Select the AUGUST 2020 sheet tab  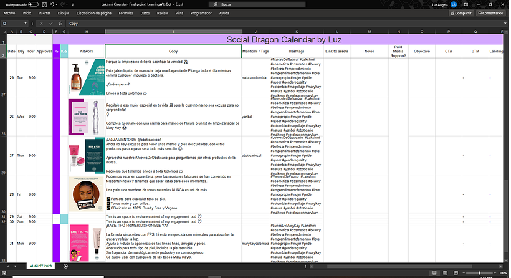tap(41, 266)
